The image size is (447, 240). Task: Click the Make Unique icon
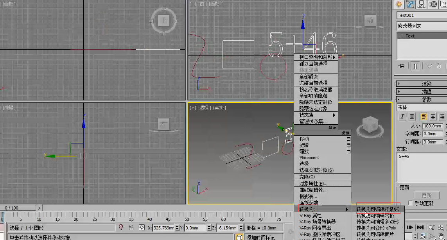(x=429, y=66)
